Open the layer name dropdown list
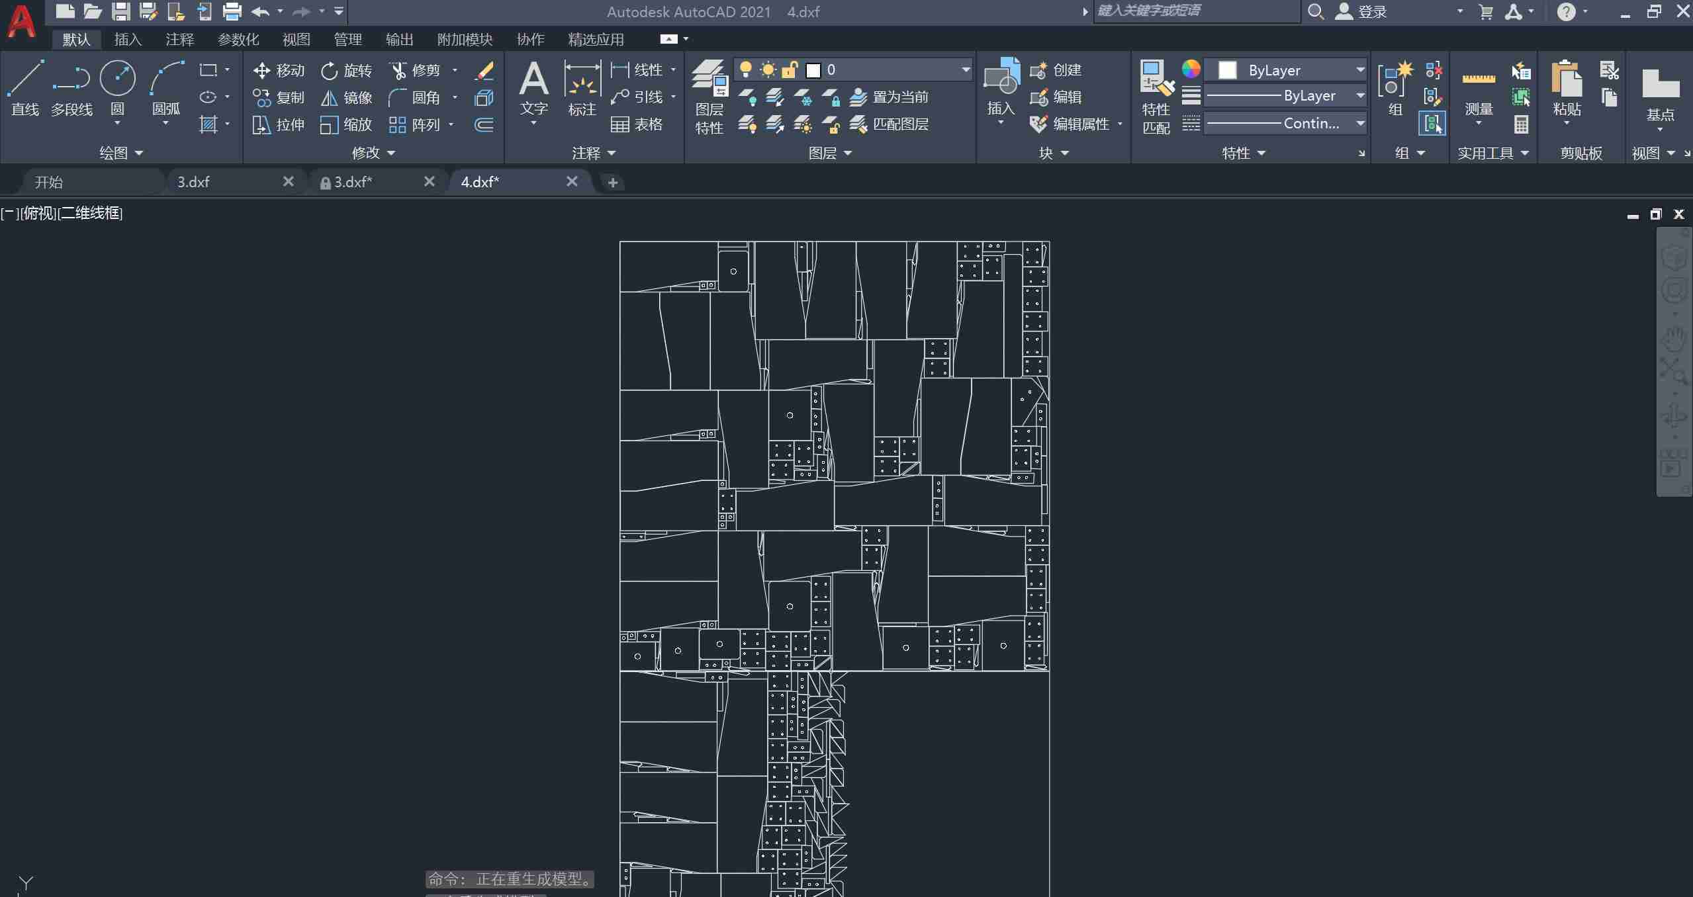The height and width of the screenshot is (897, 1693). tap(965, 69)
